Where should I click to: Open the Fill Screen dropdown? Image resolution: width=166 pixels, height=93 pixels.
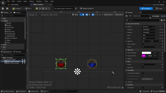[119, 15]
